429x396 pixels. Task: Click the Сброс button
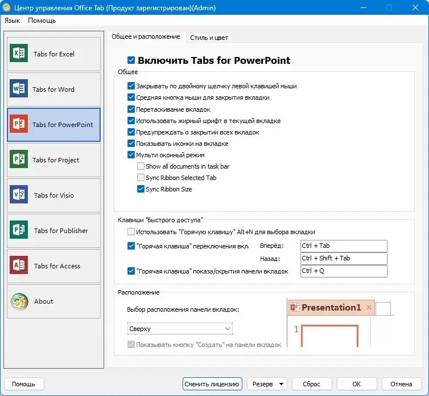click(312, 384)
